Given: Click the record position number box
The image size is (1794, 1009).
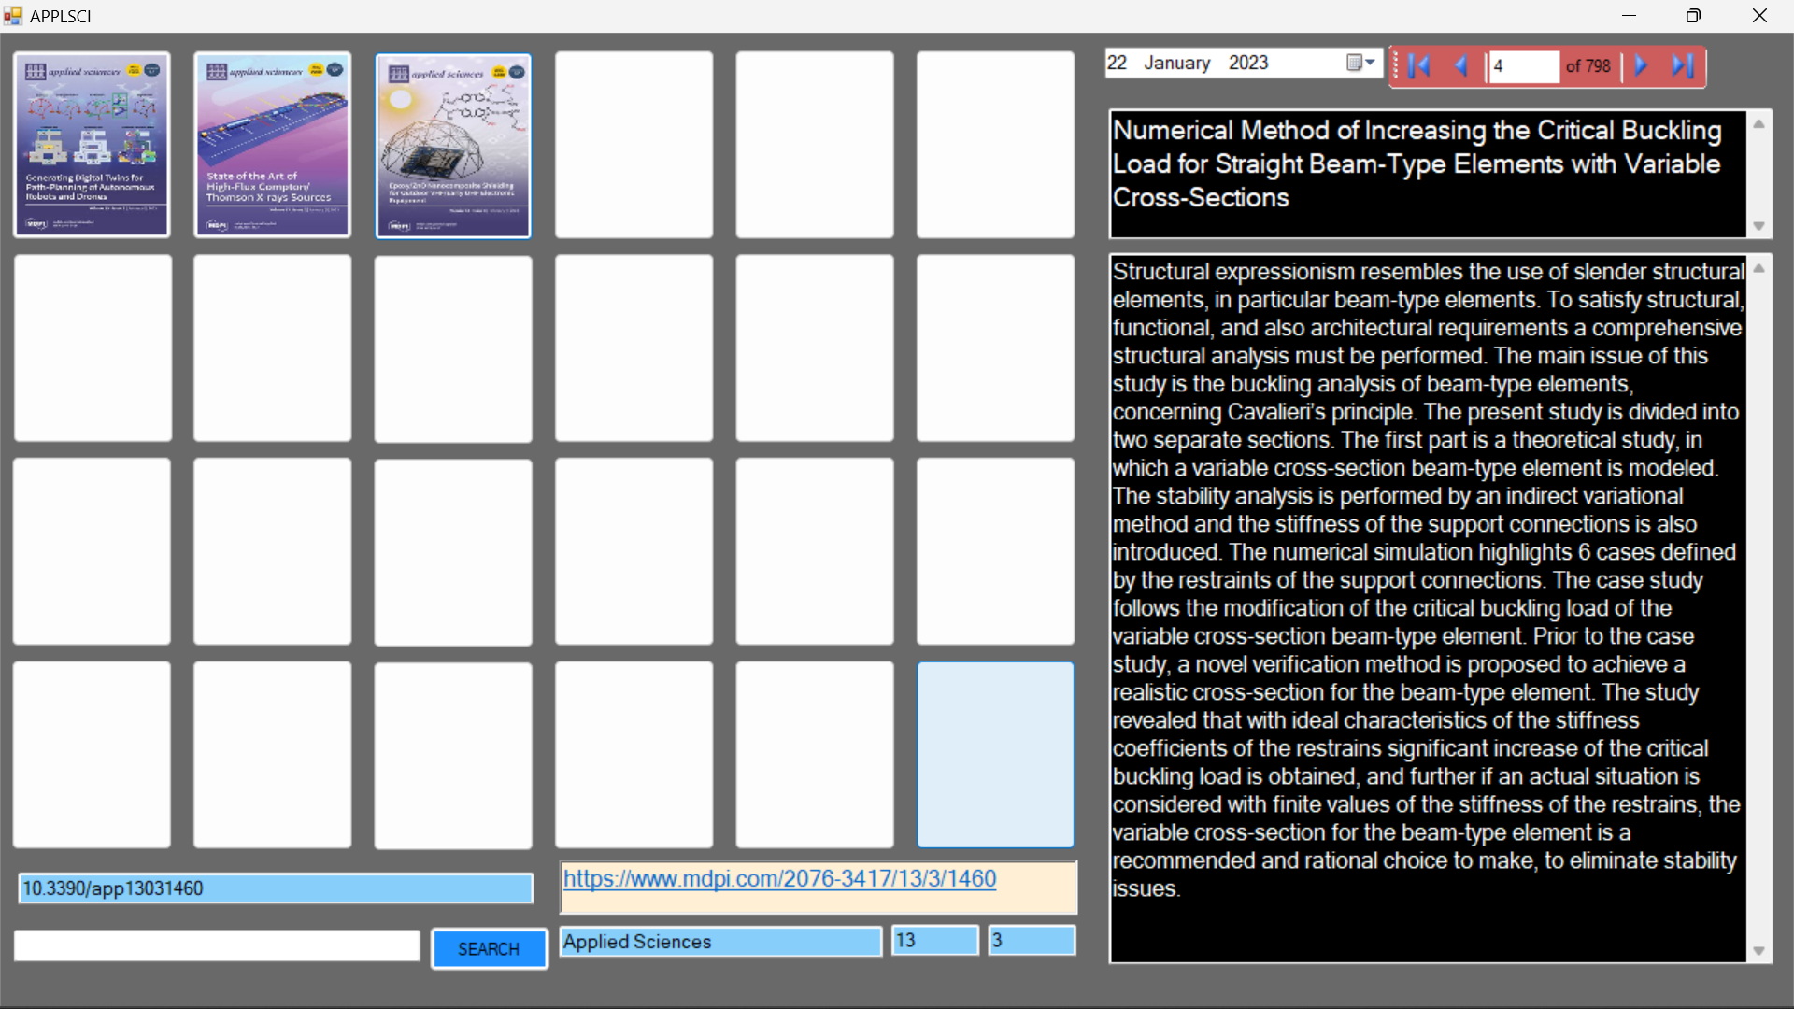Looking at the screenshot, I should [1523, 66].
